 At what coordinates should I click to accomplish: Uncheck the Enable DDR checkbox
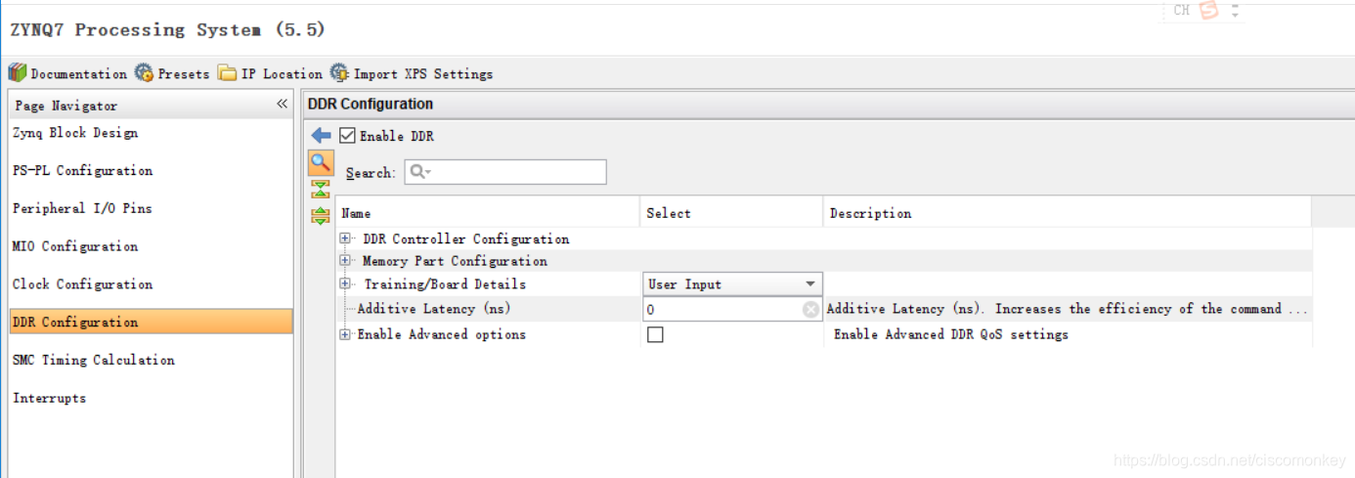click(x=347, y=135)
